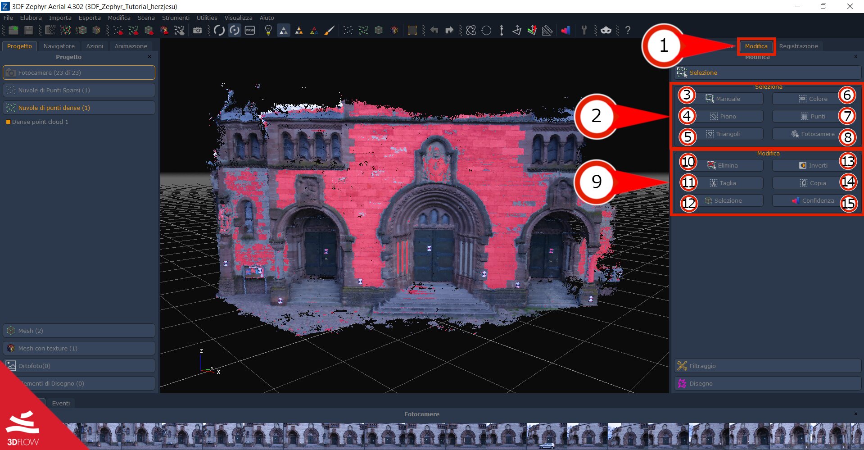Image resolution: width=864 pixels, height=450 pixels.
Task: Collapse the Selezione panel header
Action: (768, 73)
